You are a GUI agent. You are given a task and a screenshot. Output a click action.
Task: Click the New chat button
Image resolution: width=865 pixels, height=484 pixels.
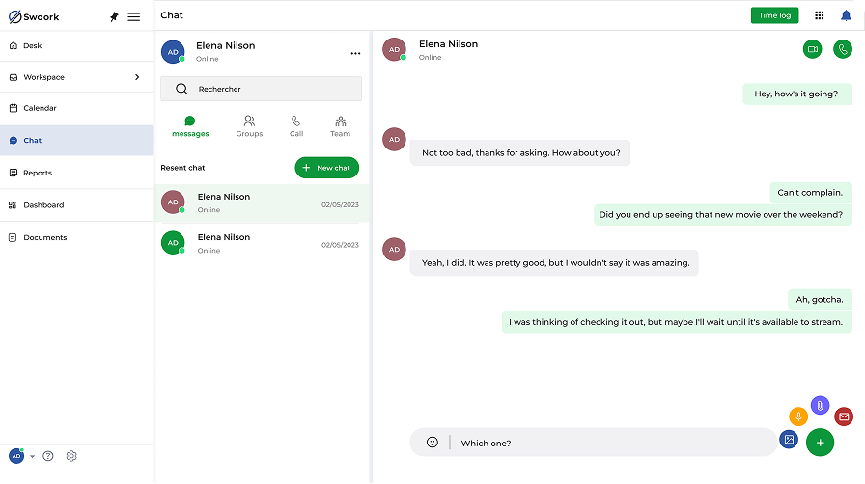tap(327, 168)
